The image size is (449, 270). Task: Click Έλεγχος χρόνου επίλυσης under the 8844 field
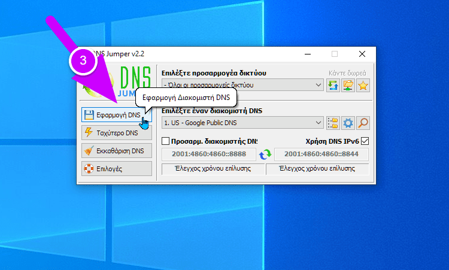[317, 169]
